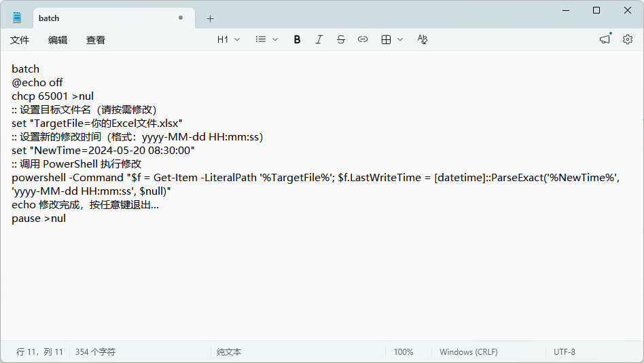Click the line set "NewTime=2024-05-20 08:30:00"
Viewport: 644px width, 363px height.
pos(103,150)
